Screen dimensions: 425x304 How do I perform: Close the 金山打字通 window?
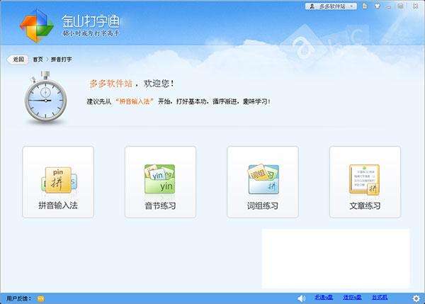(x=415, y=6)
